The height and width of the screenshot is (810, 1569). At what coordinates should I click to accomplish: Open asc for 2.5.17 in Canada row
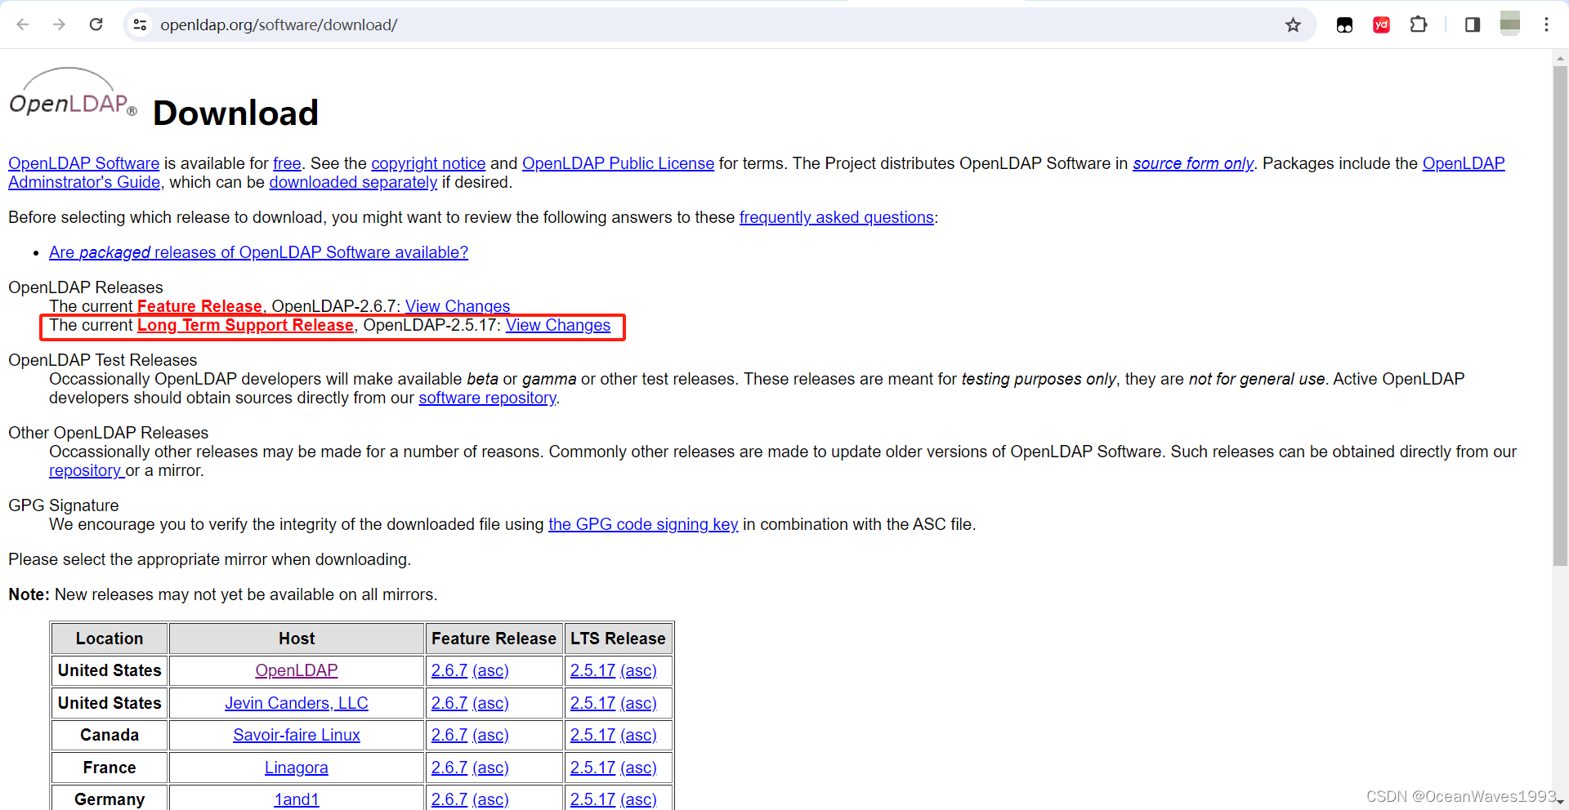tap(638, 735)
